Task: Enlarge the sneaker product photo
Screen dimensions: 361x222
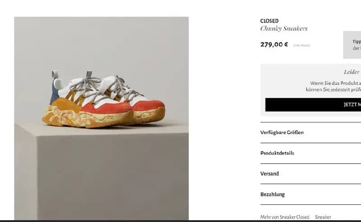Action: click(101, 118)
